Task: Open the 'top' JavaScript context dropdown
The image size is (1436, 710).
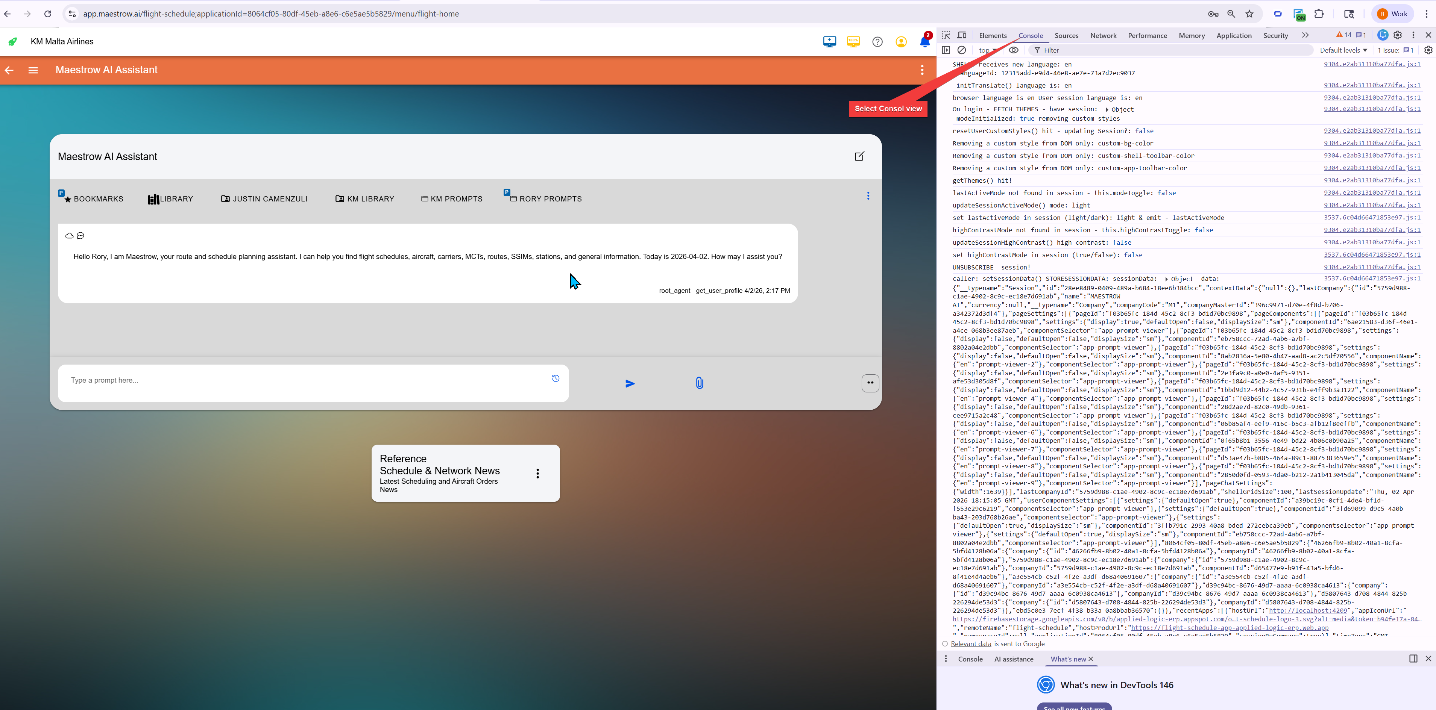Action: (987, 50)
